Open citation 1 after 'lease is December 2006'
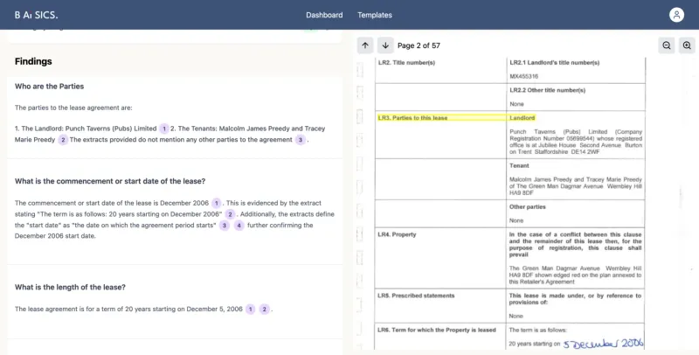Image resolution: width=699 pixels, height=355 pixels. [216, 203]
